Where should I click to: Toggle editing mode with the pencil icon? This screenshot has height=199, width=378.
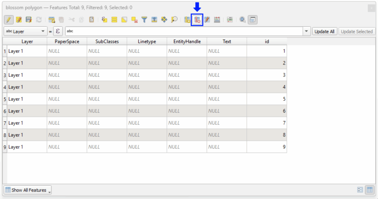(9, 20)
